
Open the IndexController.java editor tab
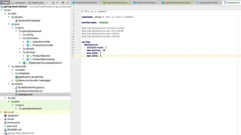146,3
